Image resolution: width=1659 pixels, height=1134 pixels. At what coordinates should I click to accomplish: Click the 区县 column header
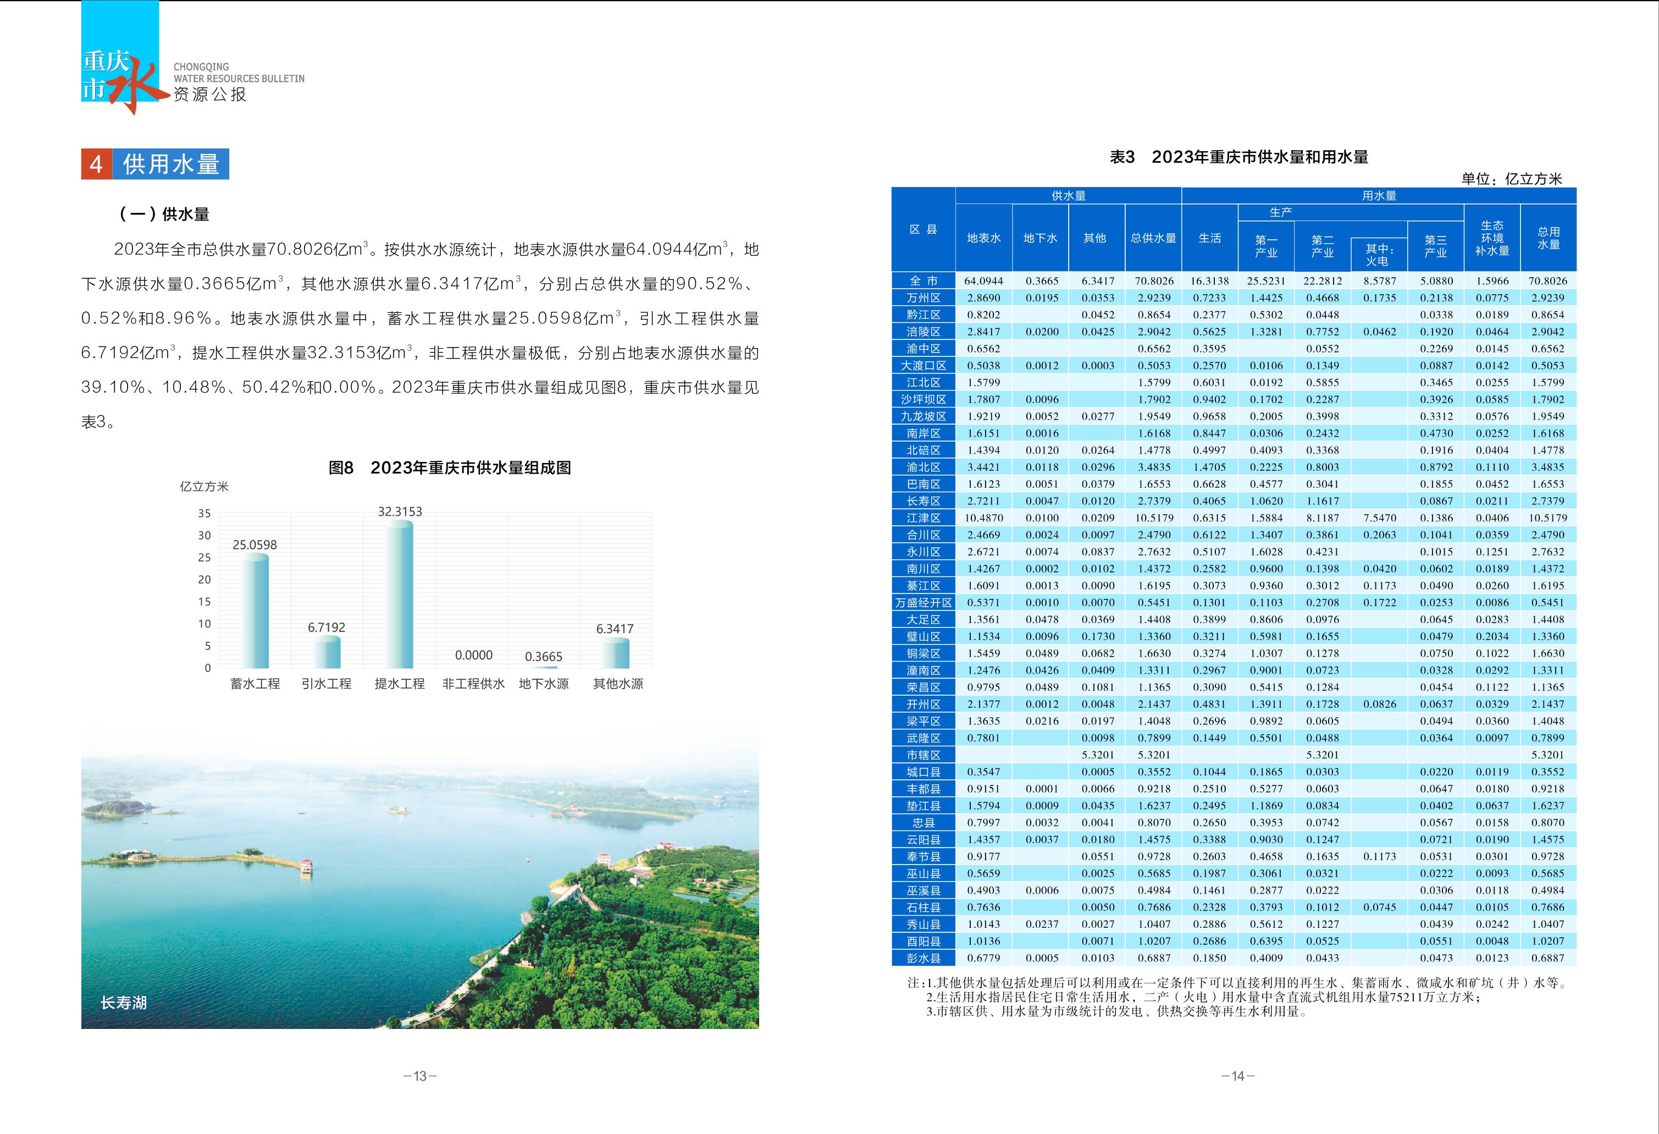(923, 229)
